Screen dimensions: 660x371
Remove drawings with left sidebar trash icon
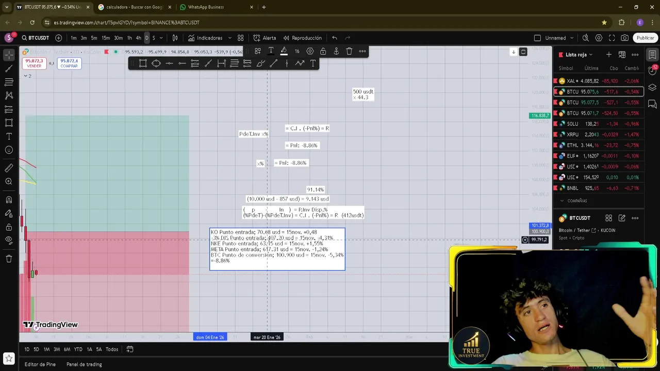point(9,259)
